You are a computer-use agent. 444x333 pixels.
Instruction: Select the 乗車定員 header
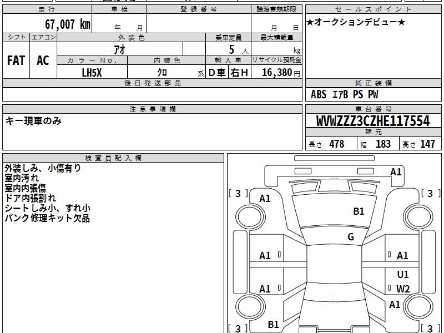pyautogui.click(x=228, y=37)
